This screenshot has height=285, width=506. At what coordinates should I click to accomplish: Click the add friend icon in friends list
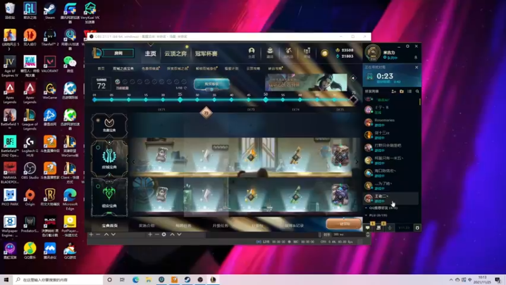tap(393, 91)
